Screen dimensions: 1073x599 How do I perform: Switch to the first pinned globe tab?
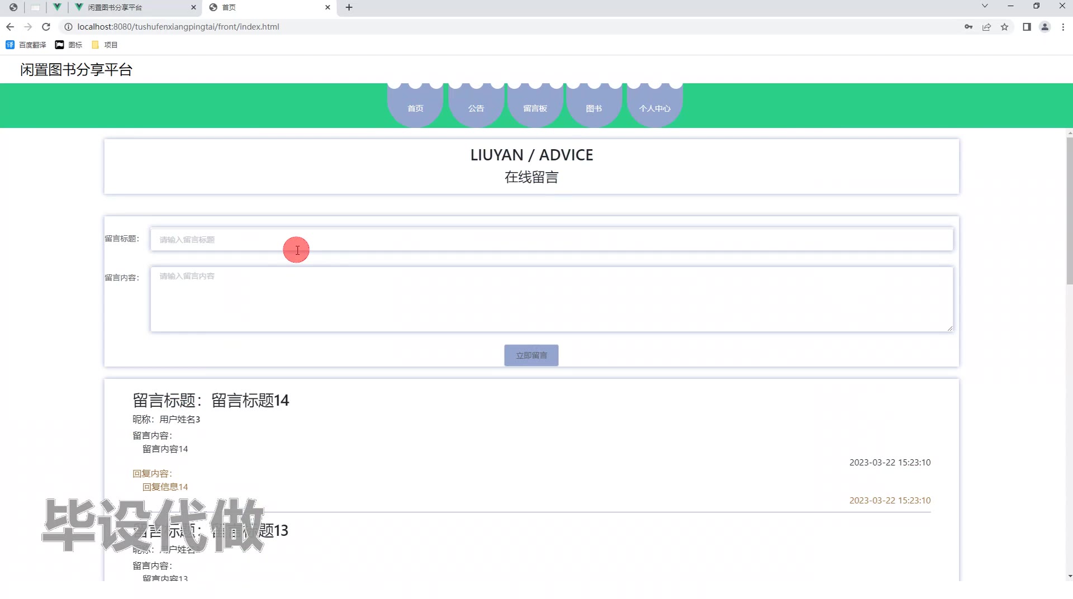click(13, 7)
